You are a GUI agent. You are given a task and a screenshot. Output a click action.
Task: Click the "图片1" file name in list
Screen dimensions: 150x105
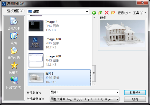[x=49, y=74]
